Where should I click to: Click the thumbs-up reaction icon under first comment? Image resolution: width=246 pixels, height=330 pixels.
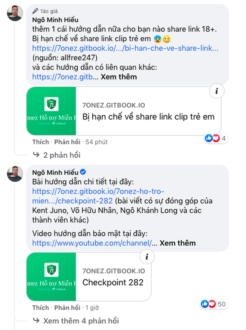pos(208,138)
